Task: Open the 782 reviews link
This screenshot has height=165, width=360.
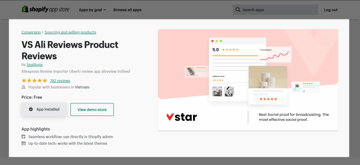Action: point(60,81)
